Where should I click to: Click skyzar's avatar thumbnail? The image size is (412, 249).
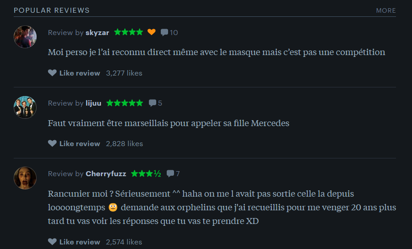coord(25,37)
